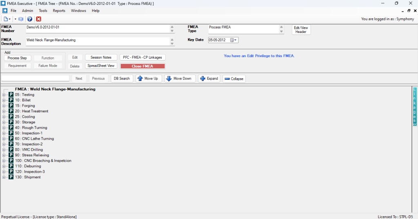Click the P icon beside Heat Treatment
This screenshot has height=219, width=418.
point(11,111)
